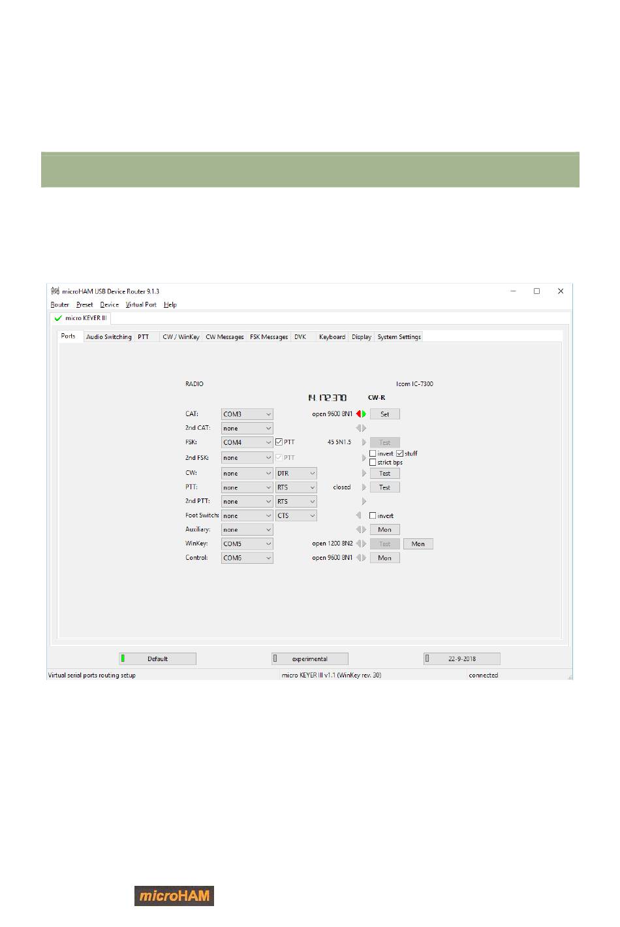Open the CAT port dropdown showing COM3
The image size is (620, 927).
[247, 414]
